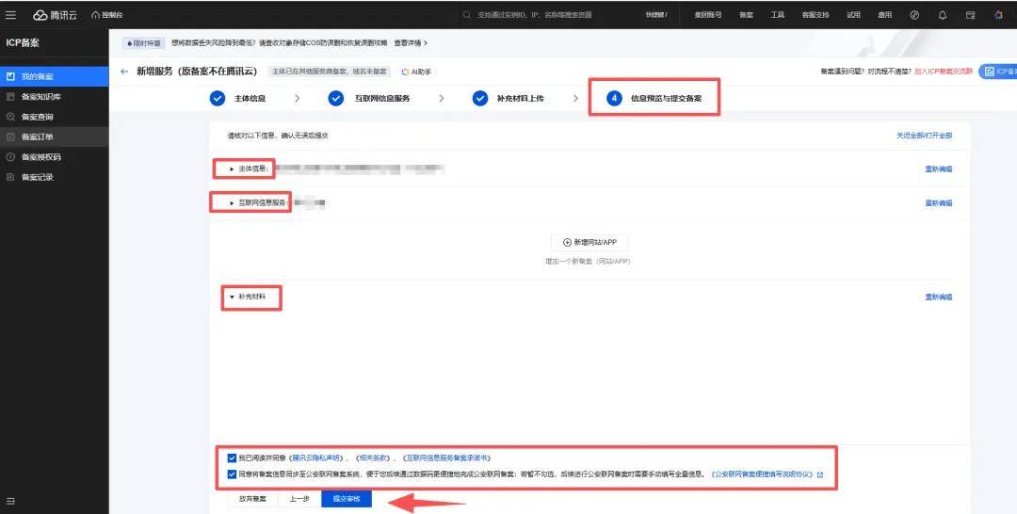Collapse the sidebar using the bottom-left icon
1017x514 pixels.
click(10, 501)
